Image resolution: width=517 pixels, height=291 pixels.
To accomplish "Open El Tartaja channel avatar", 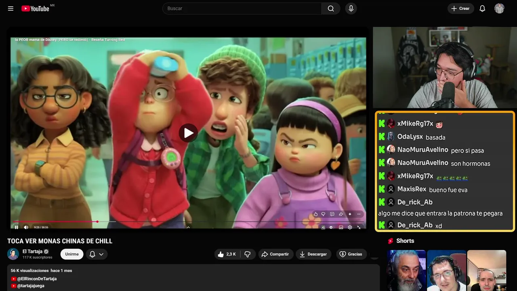I will [x=13, y=254].
